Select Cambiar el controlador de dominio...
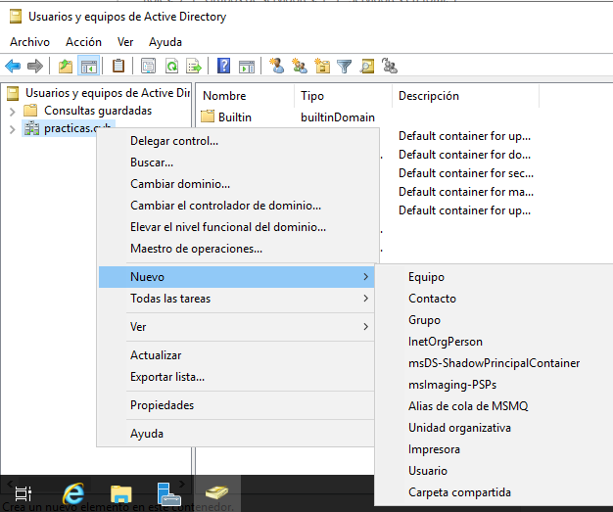Image resolution: width=613 pixels, height=512 pixels. coord(237,206)
